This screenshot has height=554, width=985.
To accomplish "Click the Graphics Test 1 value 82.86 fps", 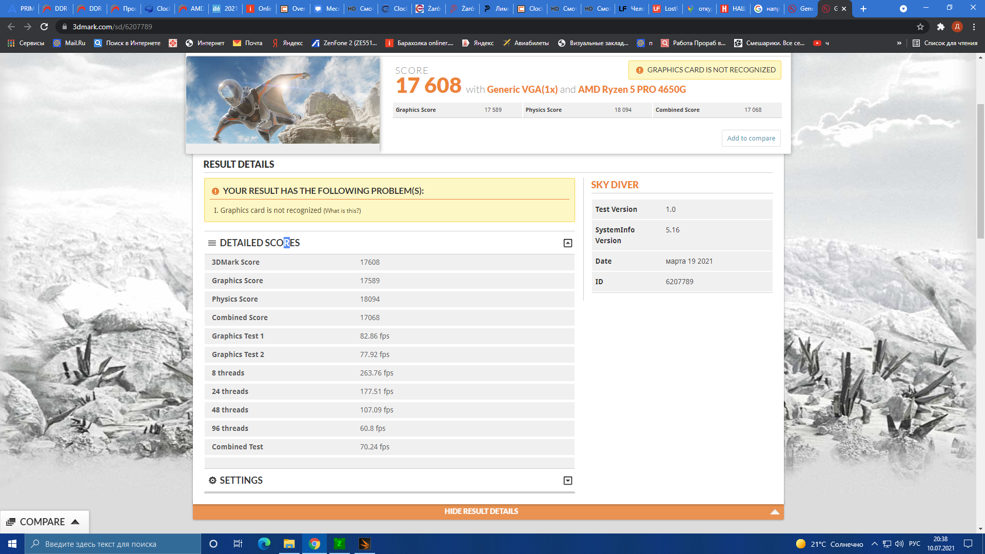I will click(x=375, y=336).
